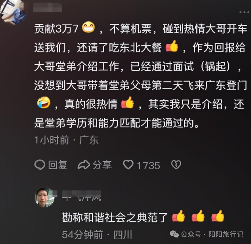Viewport: 251px width, 244px height.
Task: Open the three-dot more options menu
Action: 244,12
